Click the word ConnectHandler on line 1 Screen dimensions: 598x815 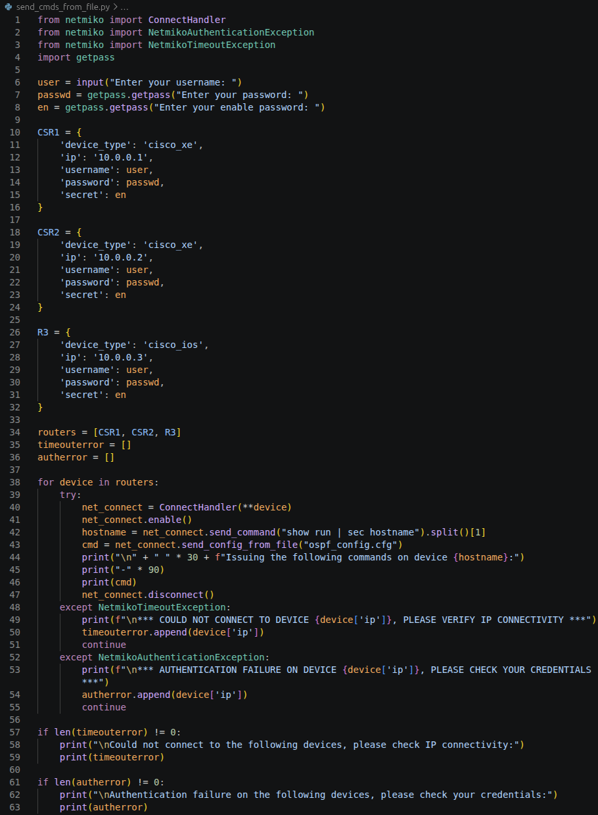point(187,20)
